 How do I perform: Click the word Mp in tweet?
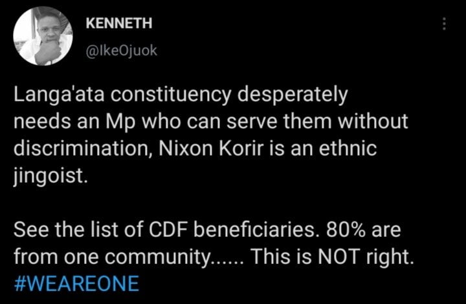coord(120,122)
